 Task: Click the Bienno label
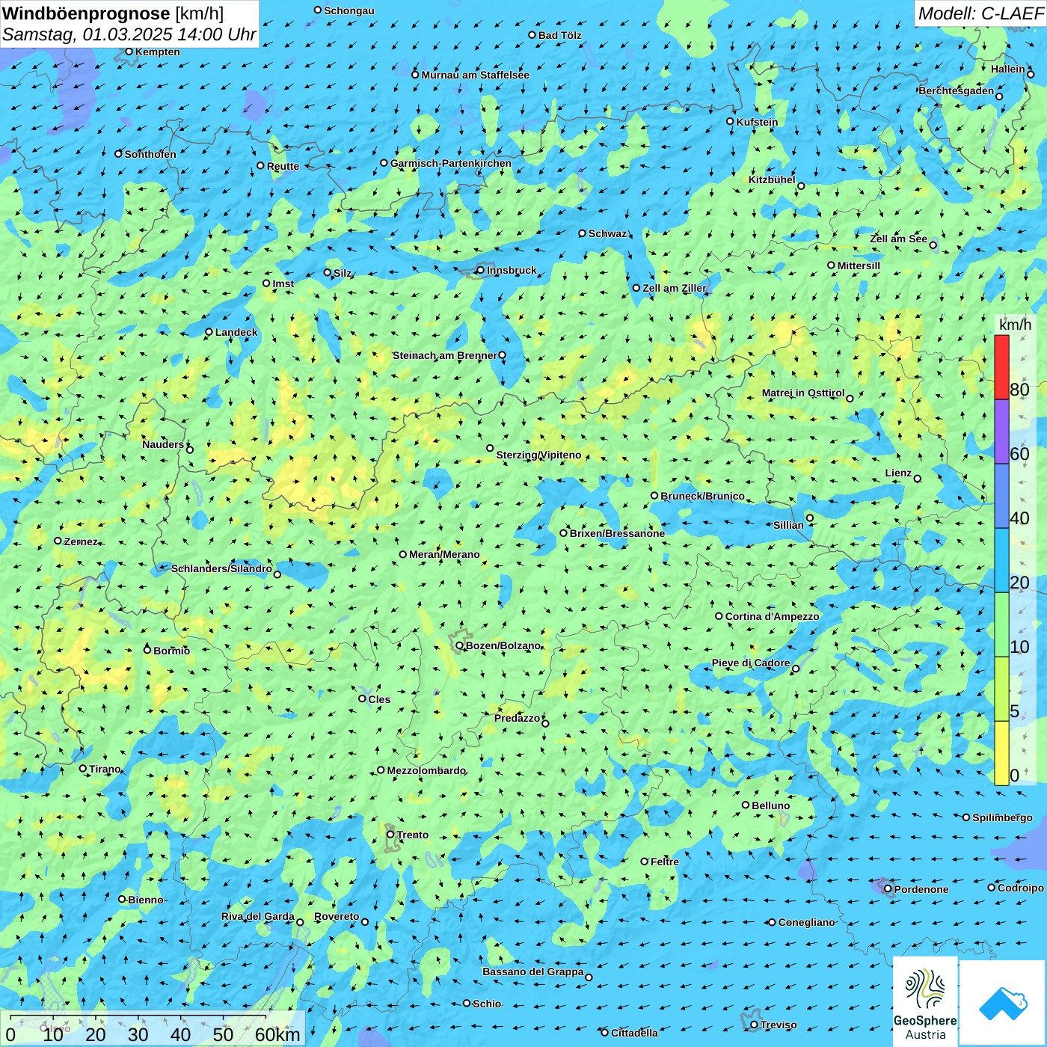coord(145,900)
